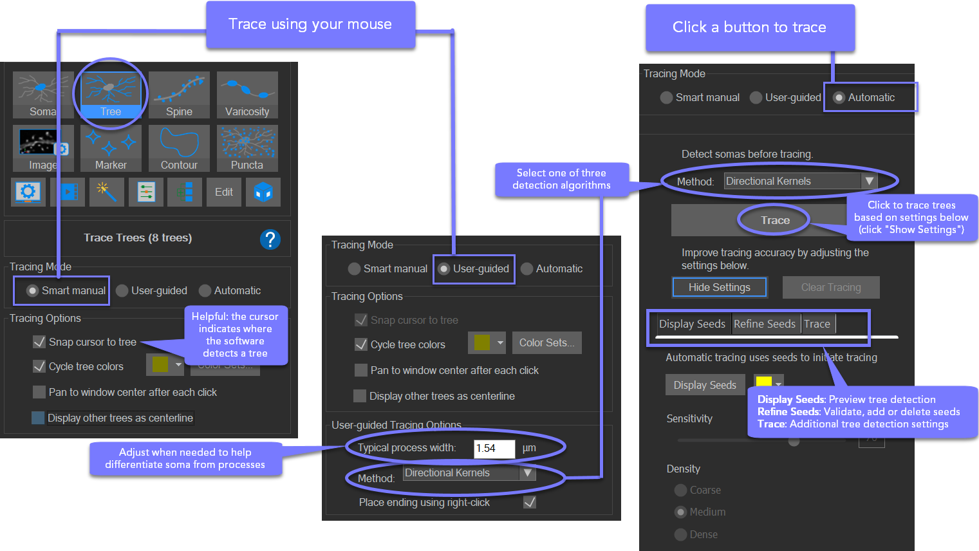Open Trace Trees help question mark
Screen dimensions: 979x551
[270, 239]
